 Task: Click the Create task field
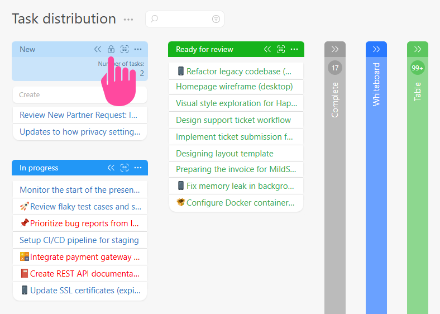(x=79, y=95)
